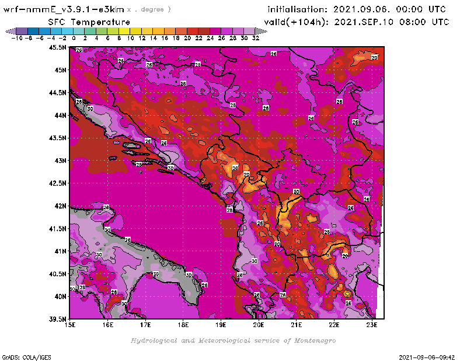
Task: Click the legend swatch between -8 and -6
Action: [x=34, y=31]
